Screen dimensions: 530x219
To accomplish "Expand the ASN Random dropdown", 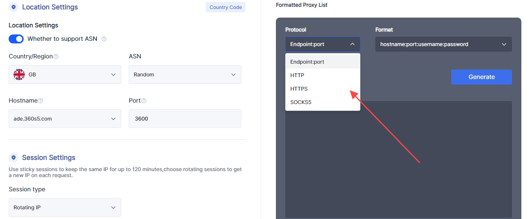I will point(185,74).
